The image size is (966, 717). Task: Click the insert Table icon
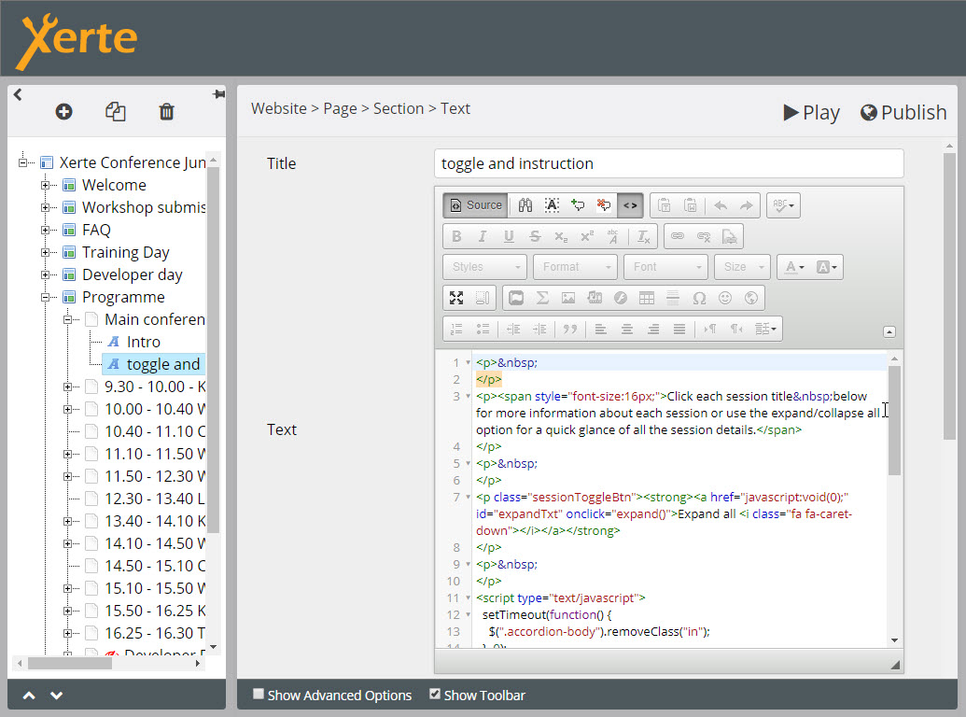pyautogui.click(x=647, y=298)
